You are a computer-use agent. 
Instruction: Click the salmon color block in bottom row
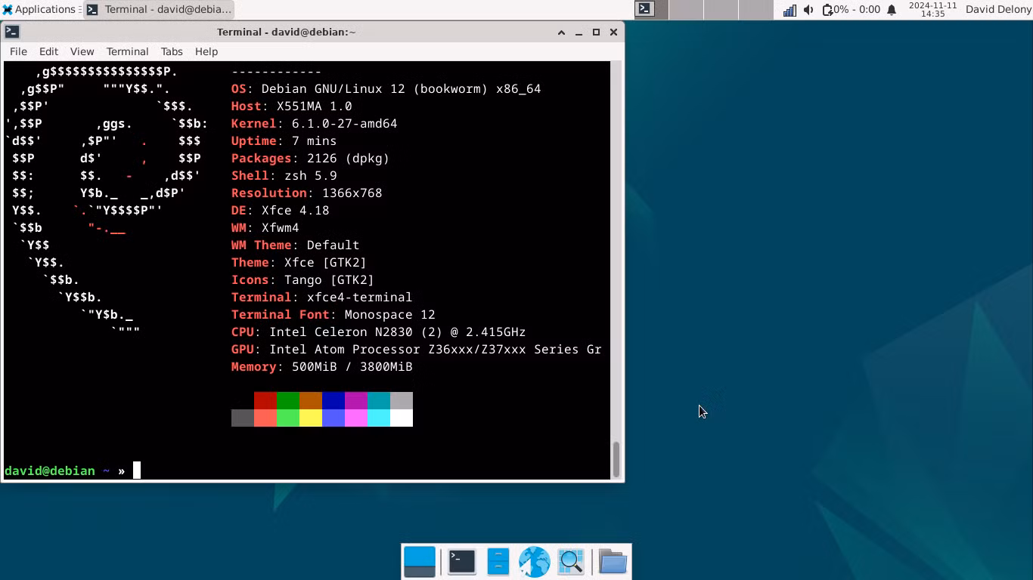[x=265, y=418]
